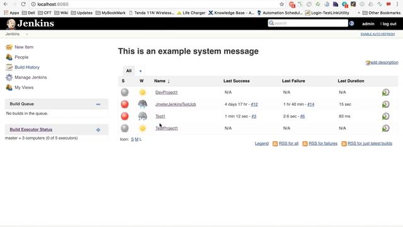Click the Build Executor Status link

coord(31,129)
